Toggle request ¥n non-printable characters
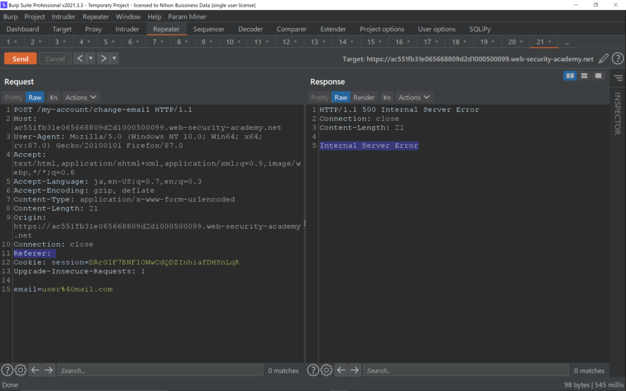The width and height of the screenshot is (626, 391). tap(53, 97)
